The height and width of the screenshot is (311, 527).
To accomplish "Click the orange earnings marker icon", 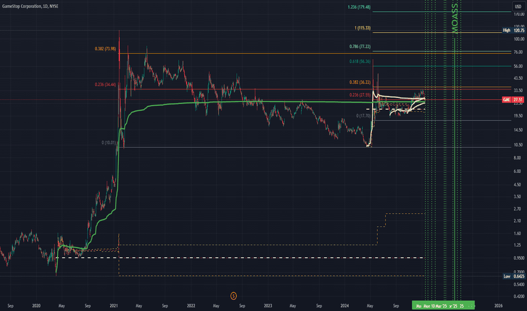I will coord(234,295).
